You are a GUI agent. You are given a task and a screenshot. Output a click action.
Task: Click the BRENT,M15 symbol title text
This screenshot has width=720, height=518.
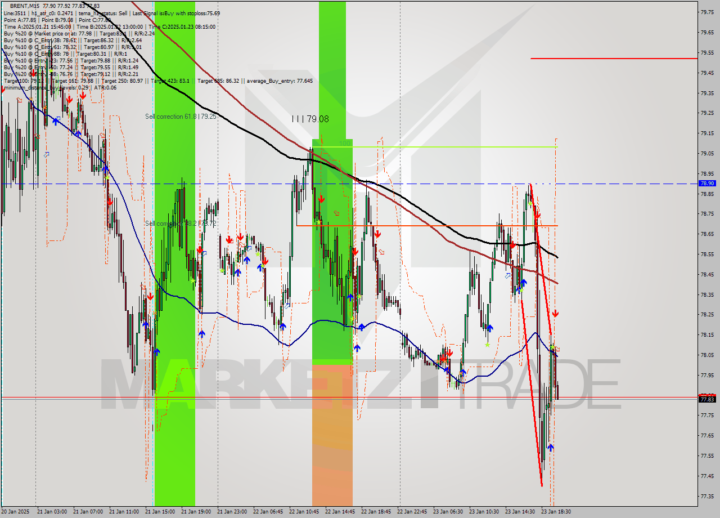[x=25, y=6]
